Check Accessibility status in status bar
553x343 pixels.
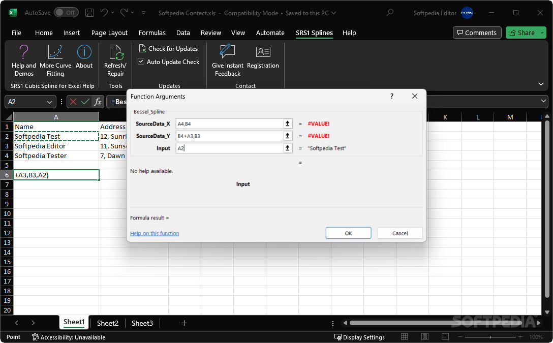[x=69, y=337]
